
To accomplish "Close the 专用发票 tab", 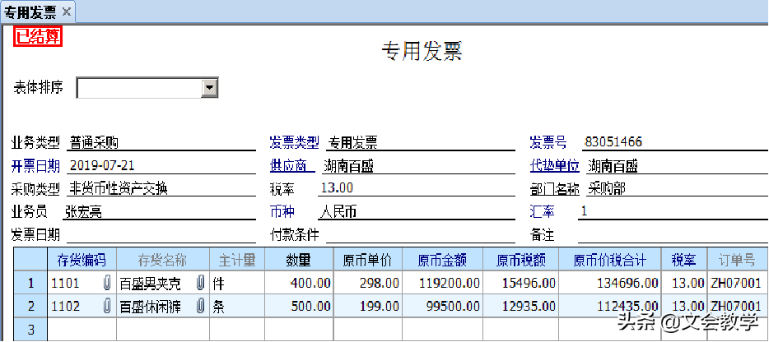I will point(66,12).
